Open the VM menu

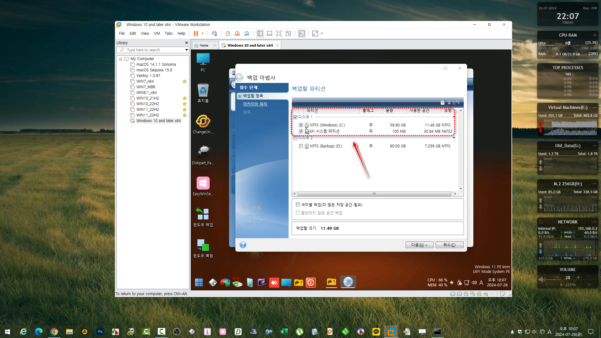click(157, 33)
